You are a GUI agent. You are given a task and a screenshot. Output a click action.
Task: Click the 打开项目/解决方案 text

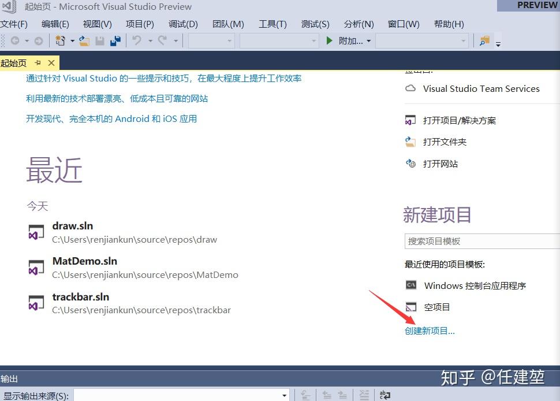coord(460,120)
